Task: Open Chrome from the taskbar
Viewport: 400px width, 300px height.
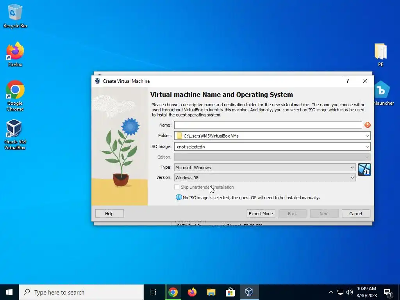Action: pyautogui.click(x=173, y=292)
